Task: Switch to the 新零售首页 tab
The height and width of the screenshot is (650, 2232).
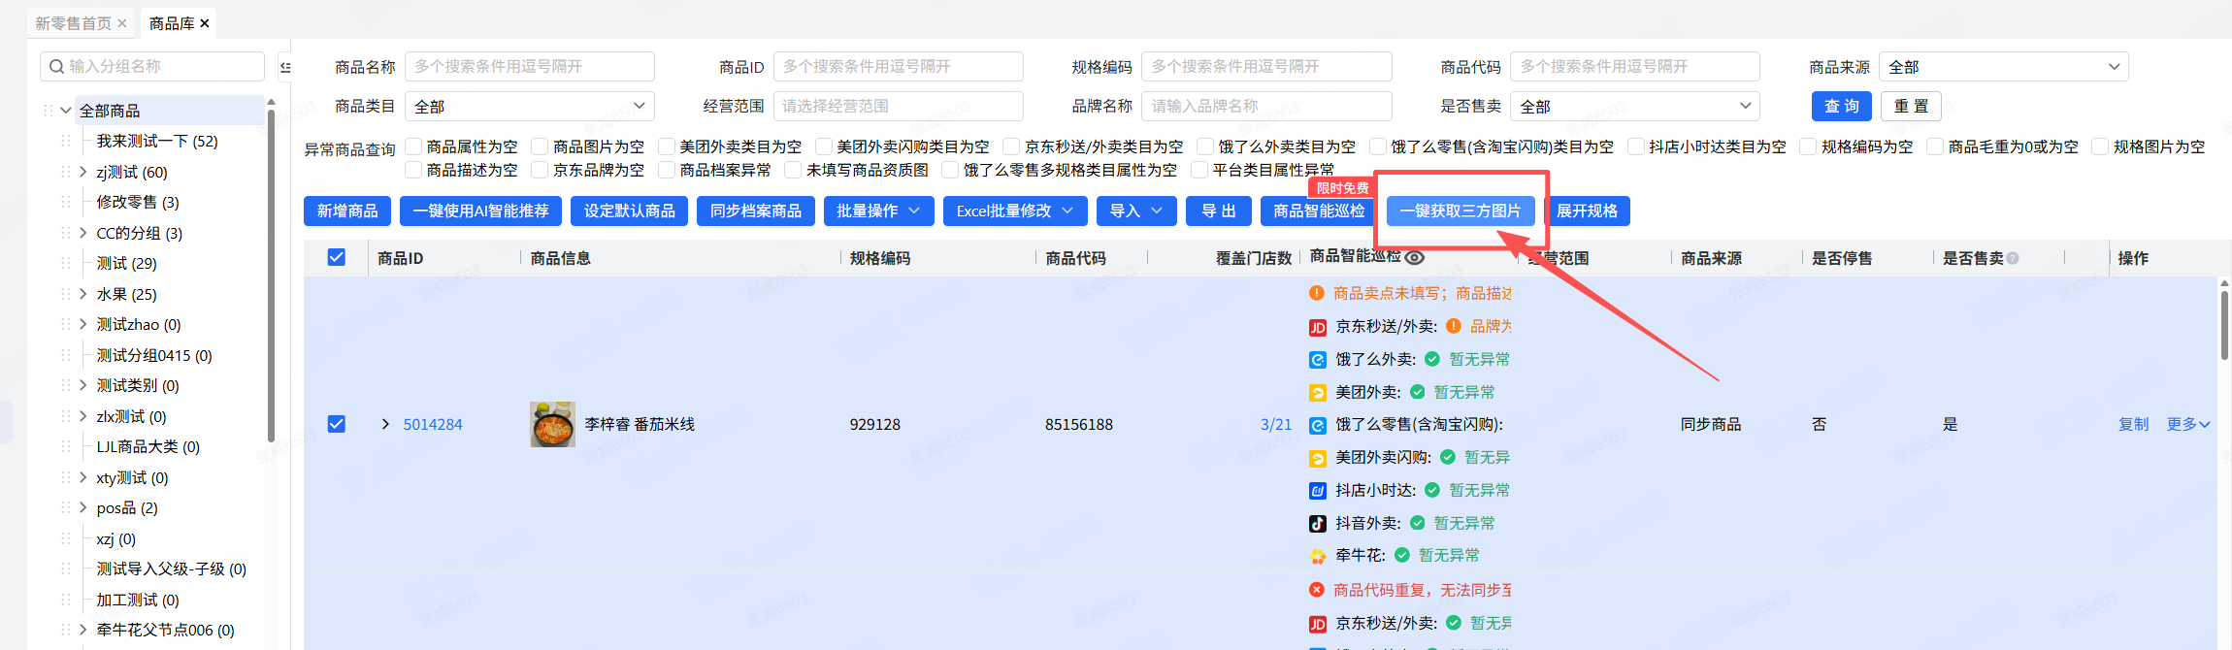Action: pyautogui.click(x=74, y=23)
